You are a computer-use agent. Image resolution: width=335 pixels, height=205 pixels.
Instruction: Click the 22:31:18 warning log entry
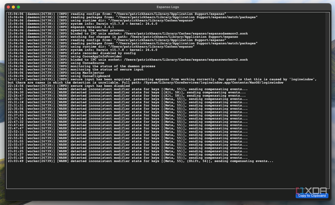pos(128,102)
